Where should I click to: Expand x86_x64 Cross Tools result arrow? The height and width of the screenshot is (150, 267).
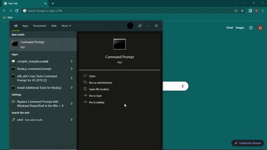71,78
